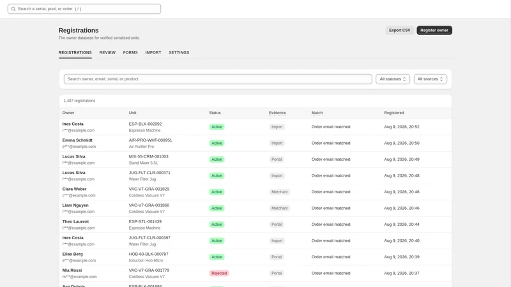The height and width of the screenshot is (287, 511).
Task: Select serial HOB-60-BLK-000787
Action: point(148,254)
